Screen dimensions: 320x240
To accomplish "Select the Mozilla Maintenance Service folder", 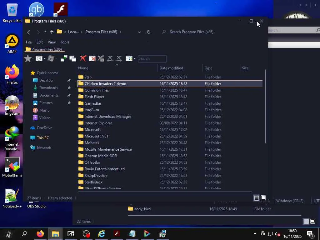I will pos(170,149).
